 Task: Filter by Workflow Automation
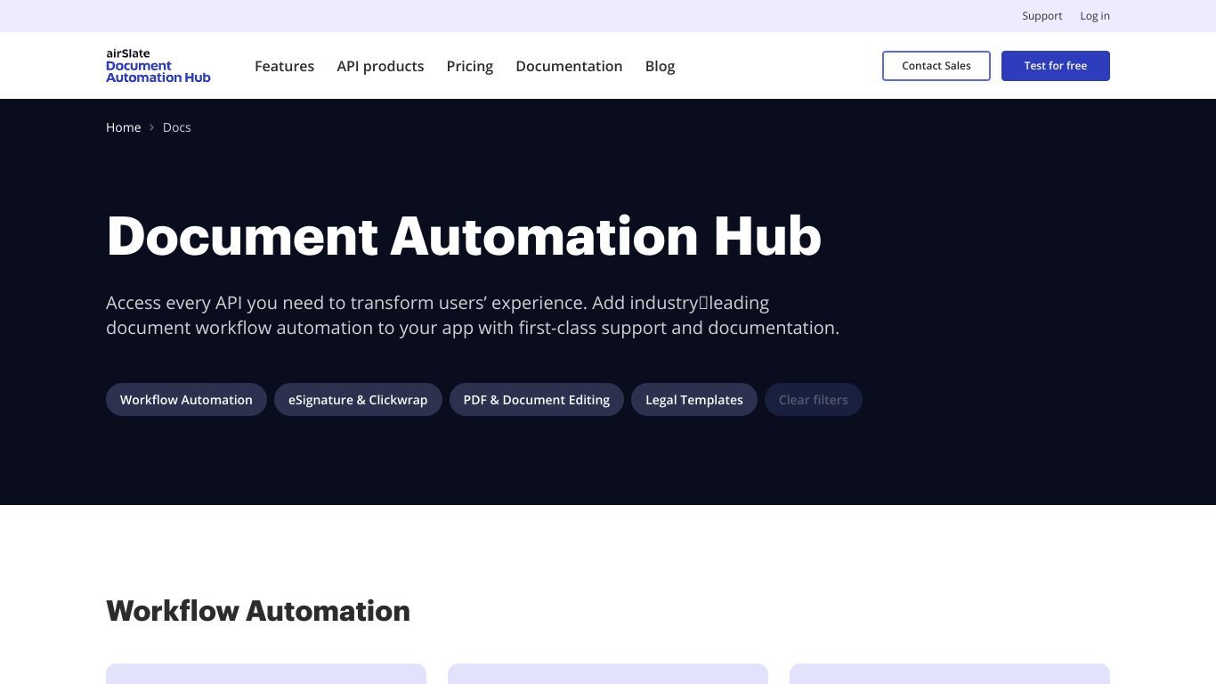coord(186,400)
